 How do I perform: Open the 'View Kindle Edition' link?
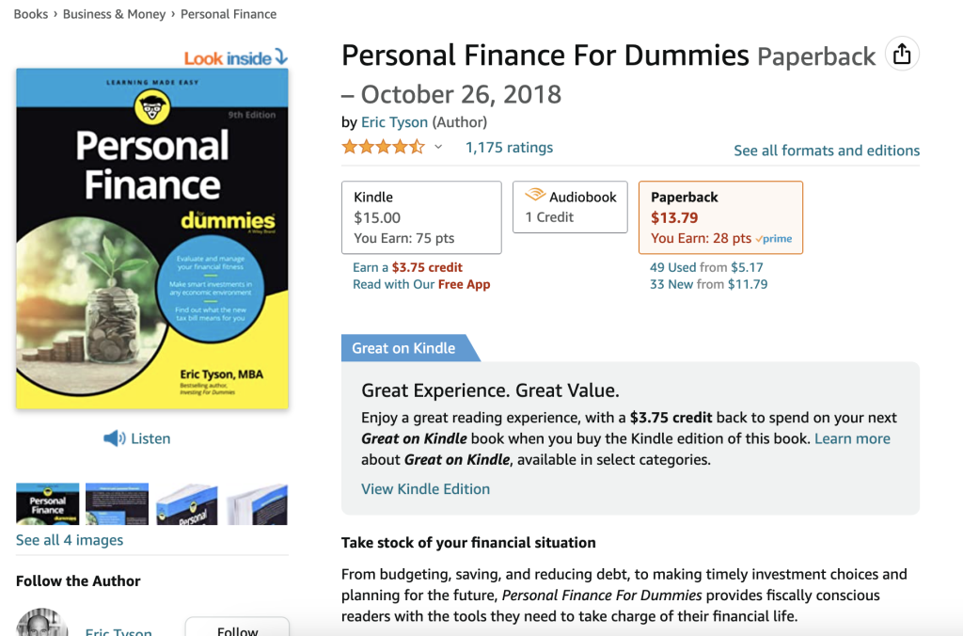click(425, 488)
